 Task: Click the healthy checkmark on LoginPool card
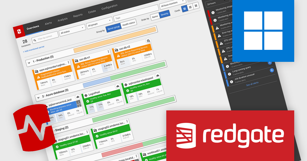pyautogui.click(x=87, y=101)
